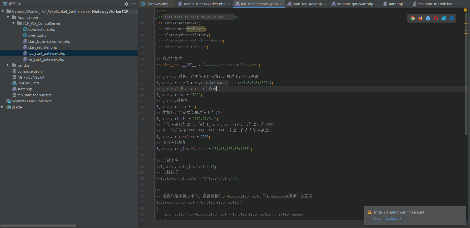The image size is (470, 228).
Task: Click the project tree horizontal scrollbar
Action: click(38, 226)
